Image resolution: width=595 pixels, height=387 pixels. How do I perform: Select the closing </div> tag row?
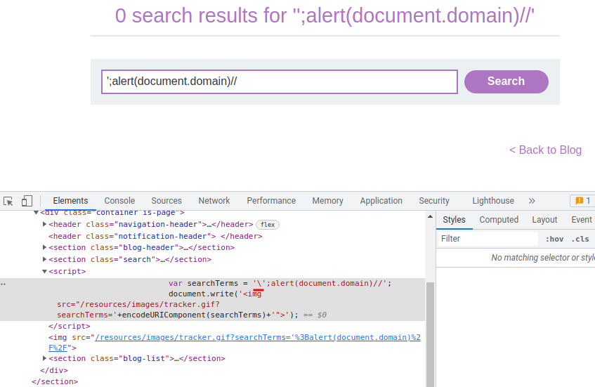click(54, 370)
